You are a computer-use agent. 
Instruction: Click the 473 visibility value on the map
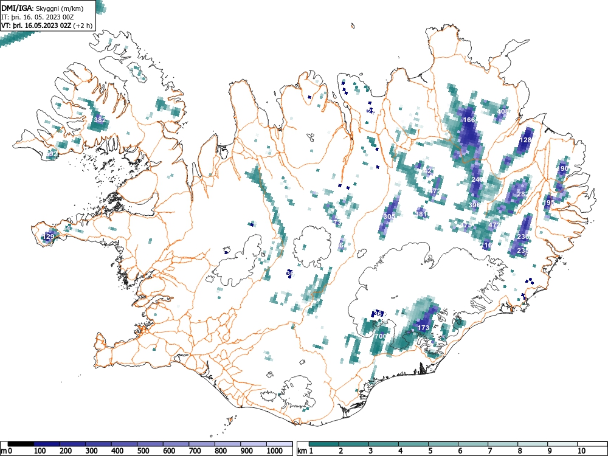click(466, 225)
